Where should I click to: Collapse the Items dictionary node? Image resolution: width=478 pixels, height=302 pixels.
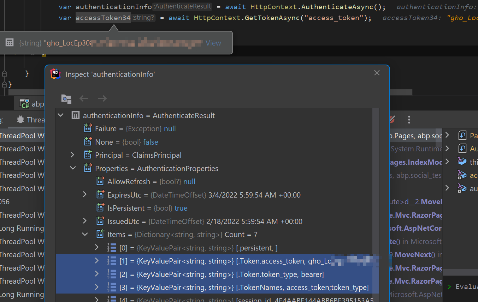point(85,234)
